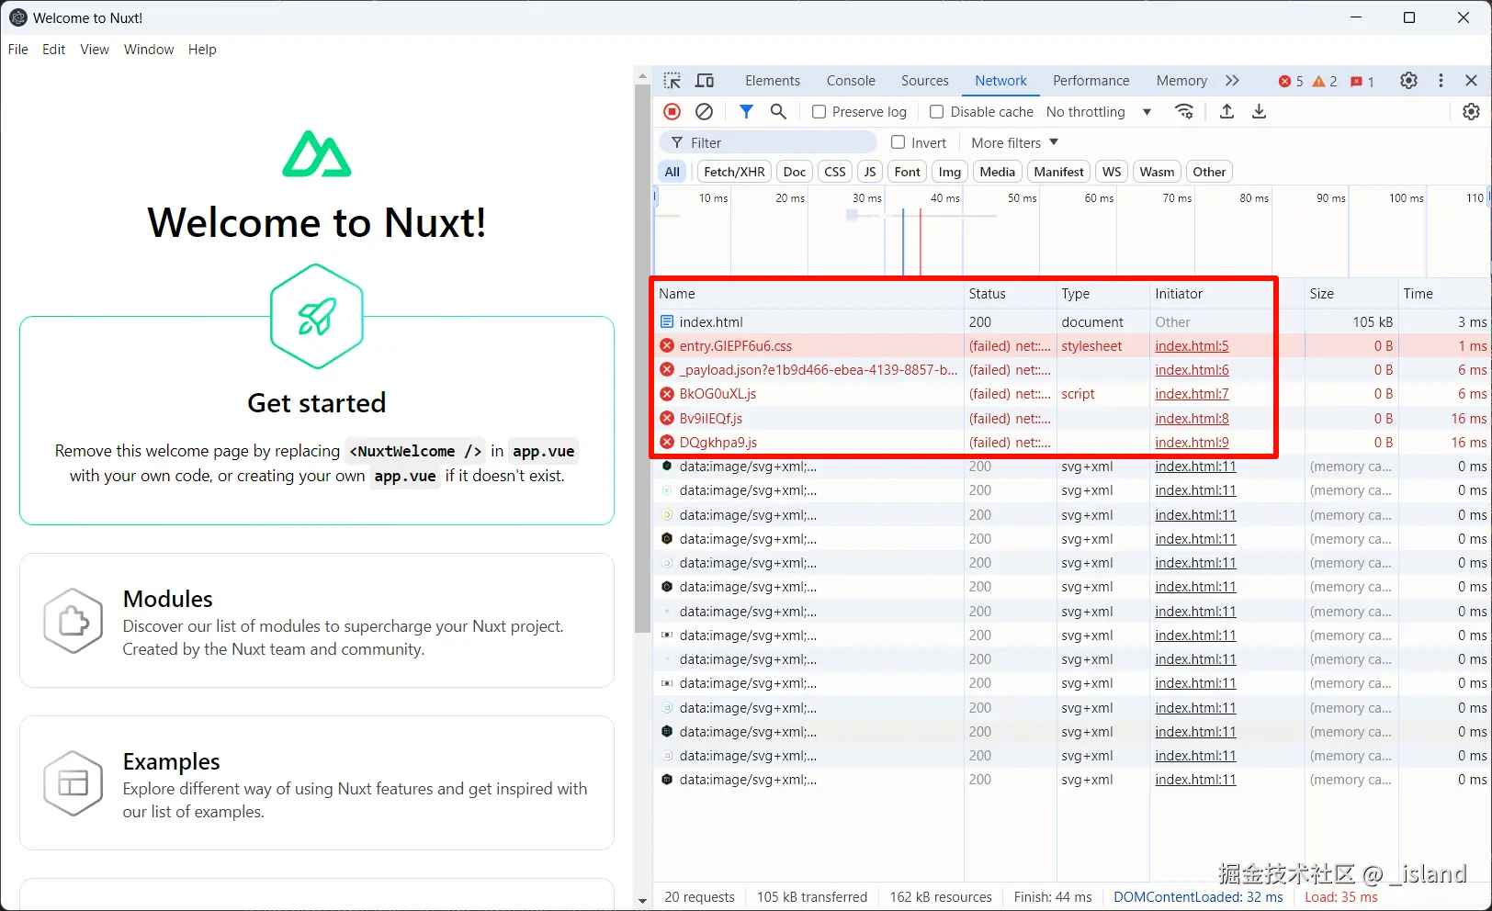Close the DevTools panel

click(x=1471, y=81)
